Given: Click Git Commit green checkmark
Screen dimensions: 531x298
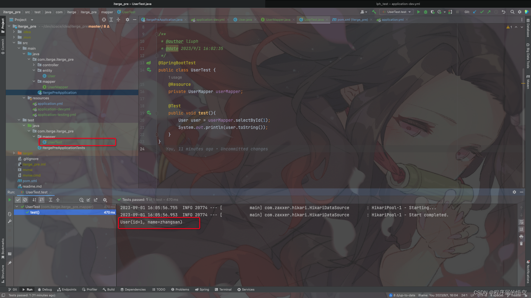Looking at the screenshot, I should click(482, 12).
